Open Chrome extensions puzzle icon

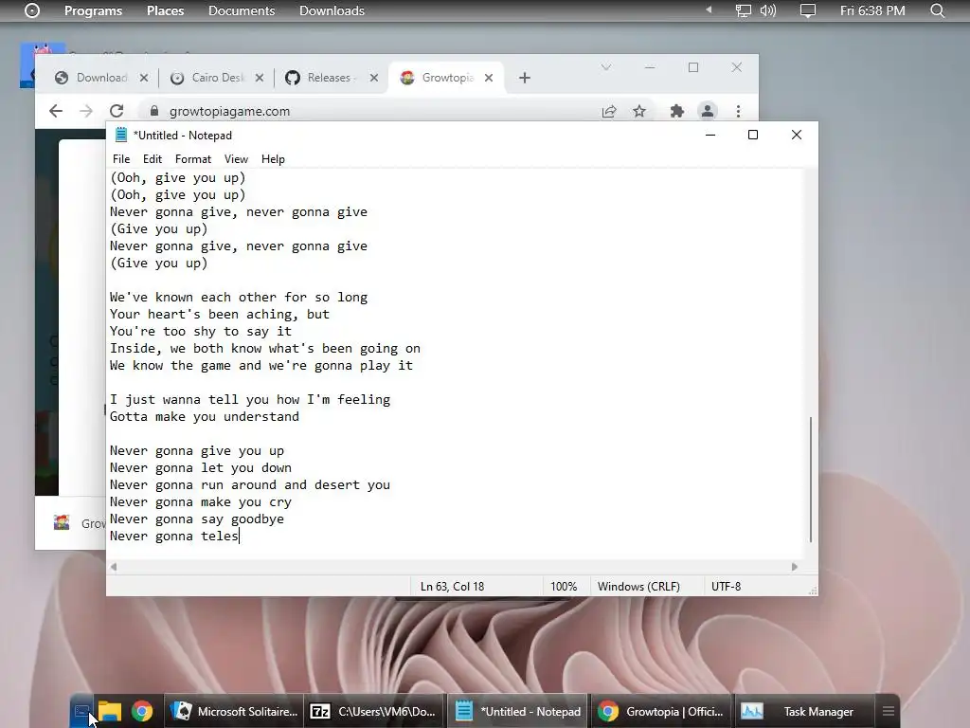tap(677, 112)
